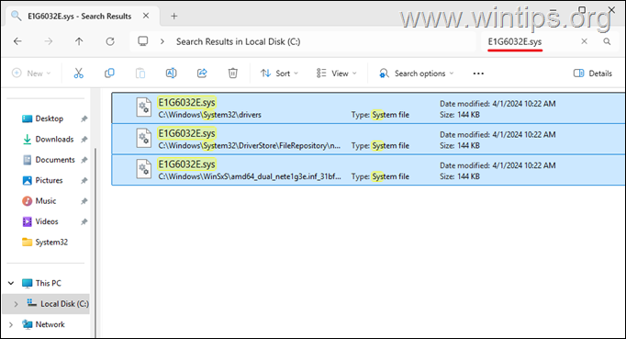Open Downloads in the sidebar

click(54, 139)
